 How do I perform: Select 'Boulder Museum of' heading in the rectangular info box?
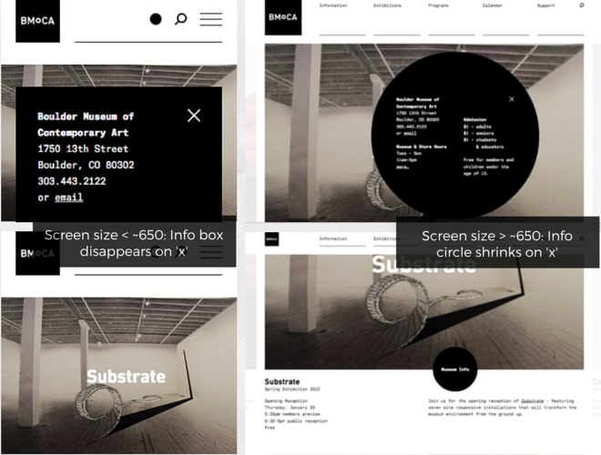click(x=86, y=116)
